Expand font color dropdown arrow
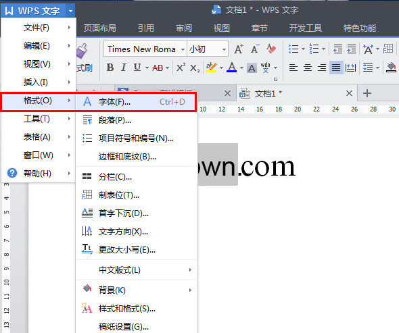This screenshot has height=333, width=399. tap(241, 68)
